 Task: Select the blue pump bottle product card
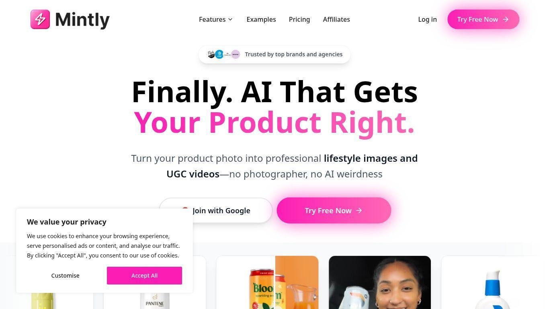pos(492,282)
